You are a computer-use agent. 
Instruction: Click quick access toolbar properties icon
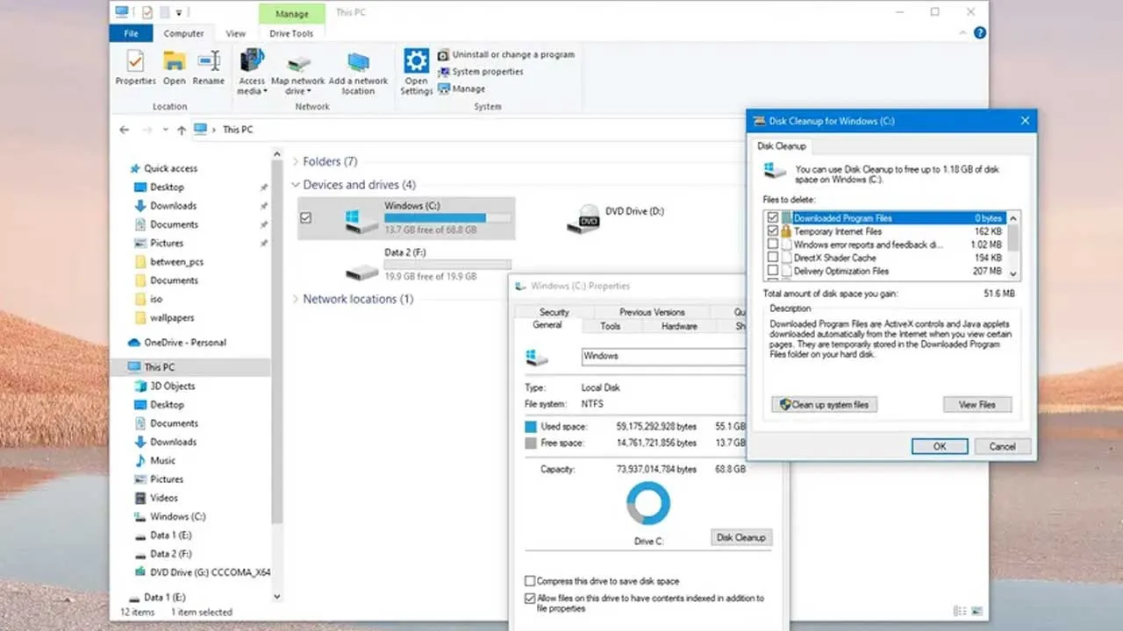click(147, 12)
